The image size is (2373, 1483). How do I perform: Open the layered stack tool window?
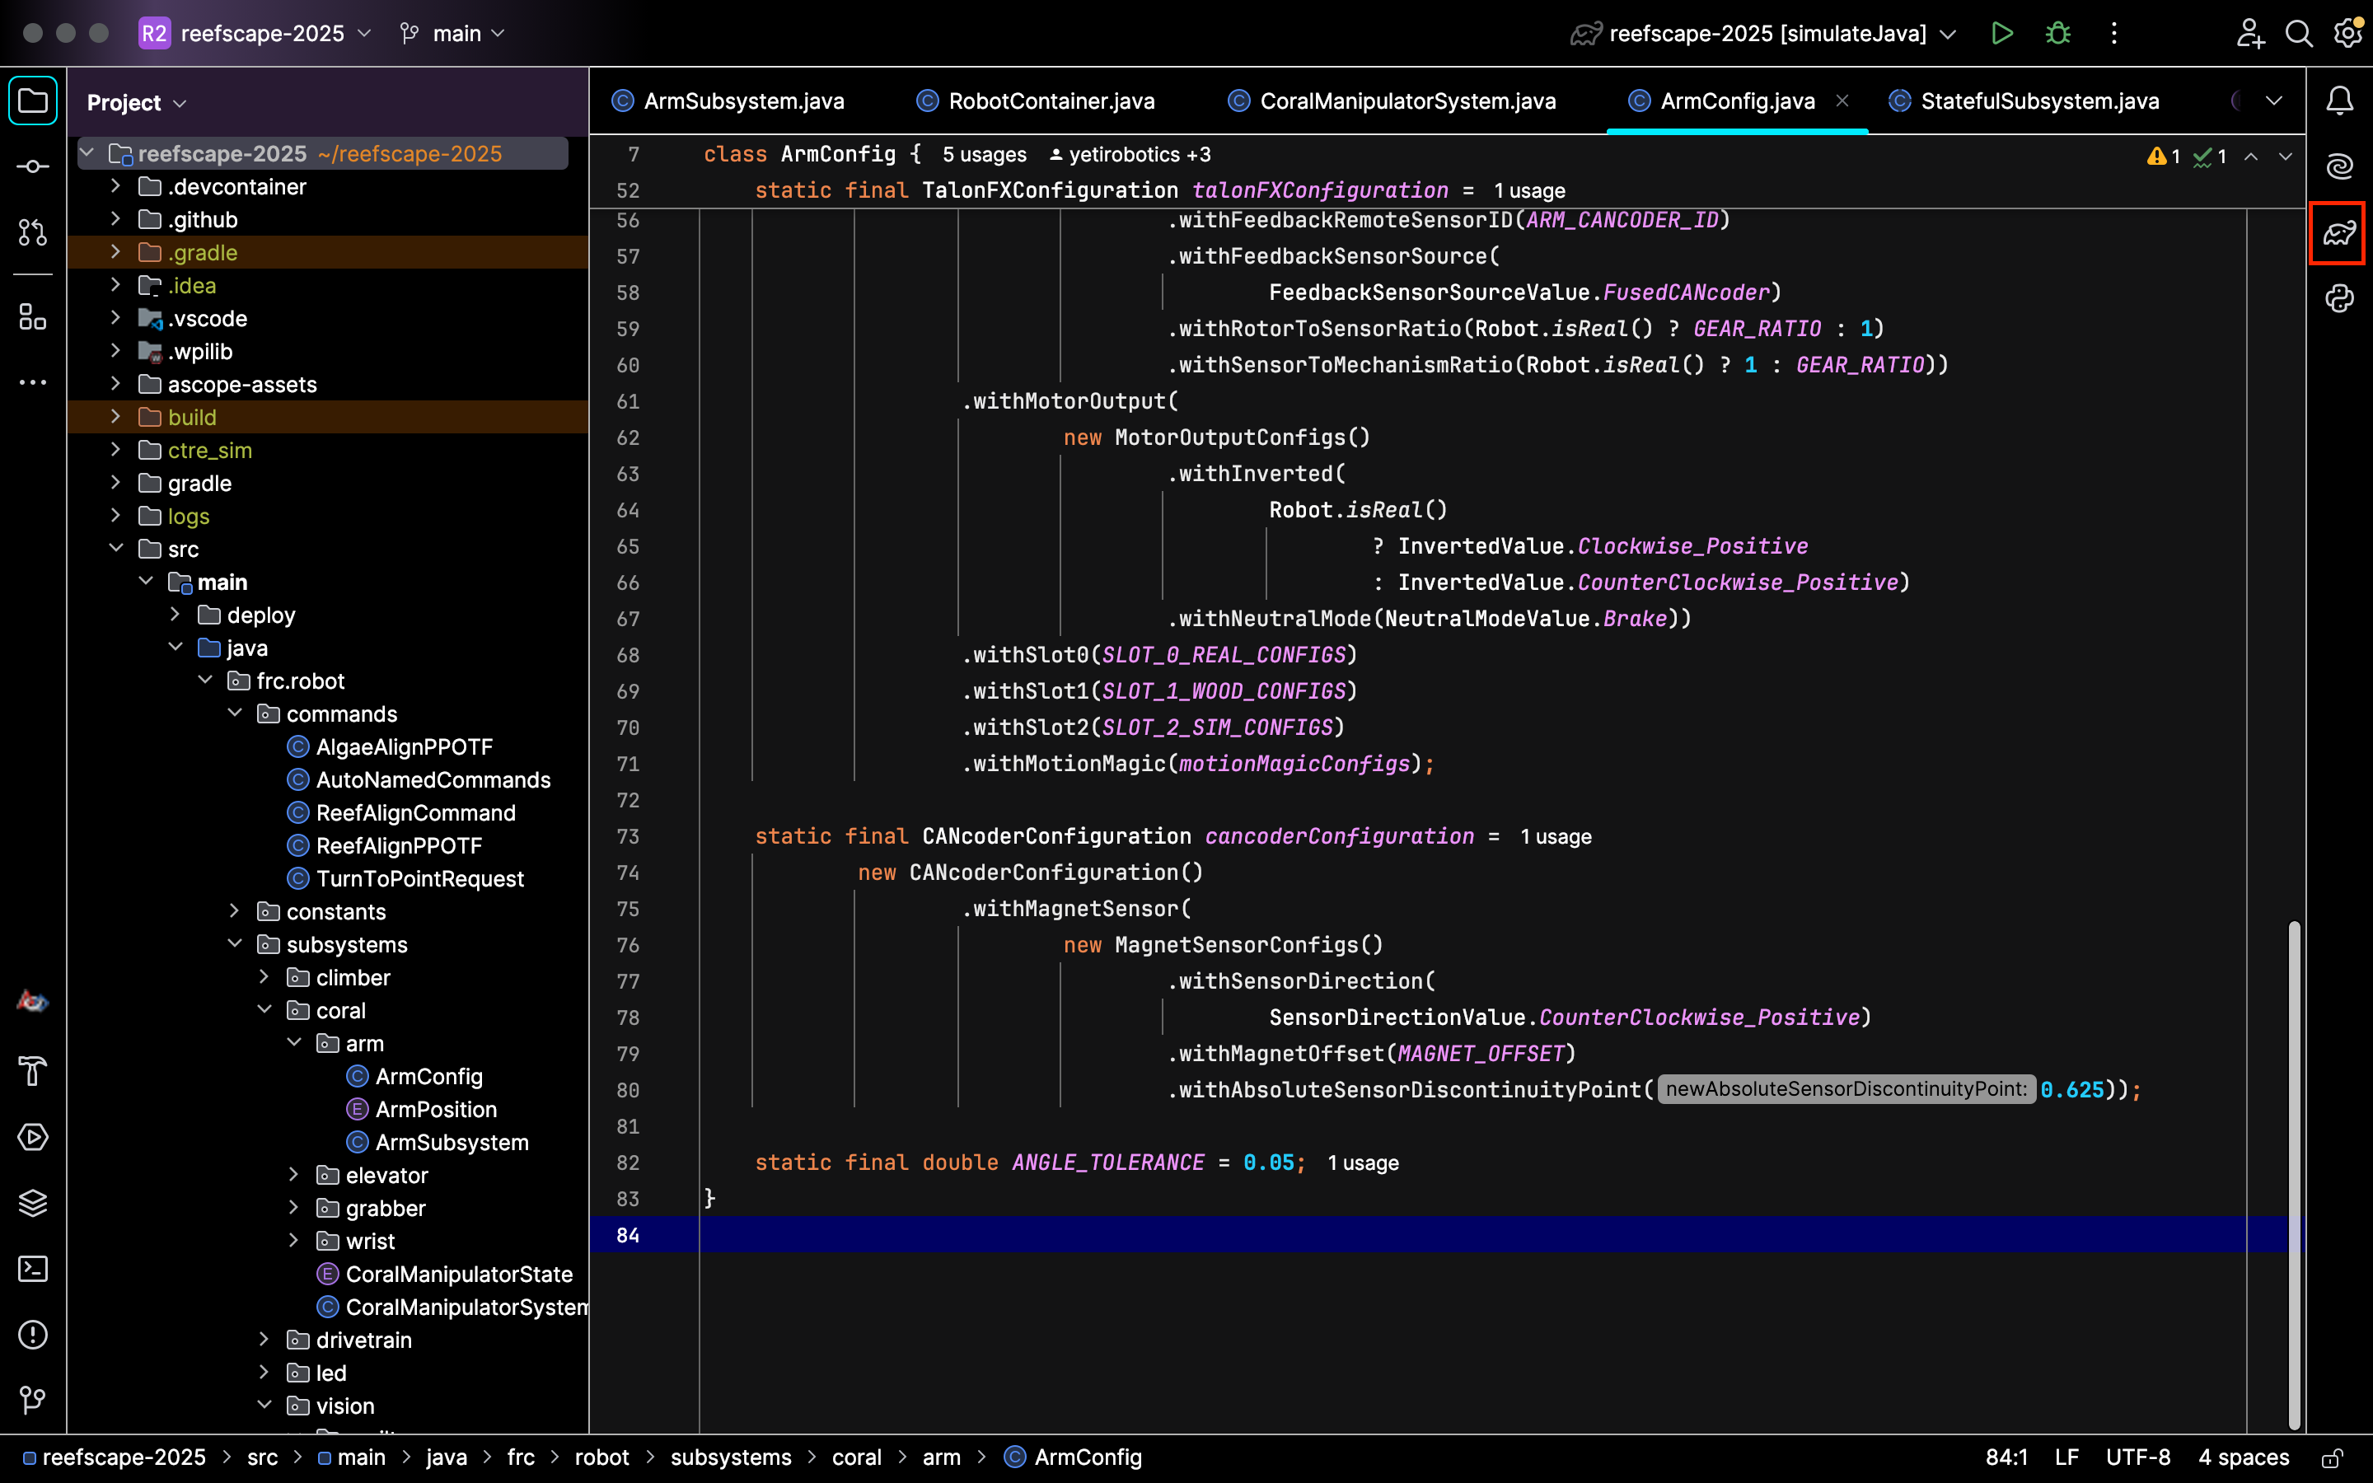pos(32,1203)
